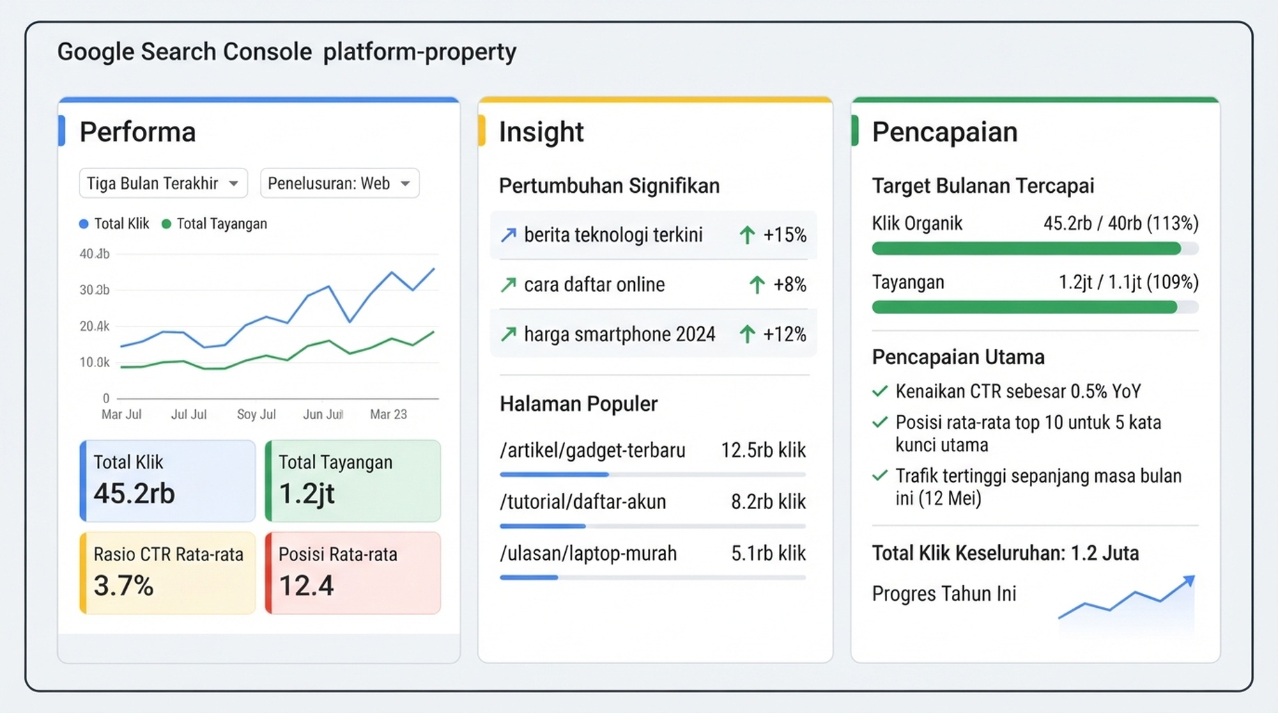Open the Tiga Bulan Terakhir date dropdown

(x=163, y=183)
